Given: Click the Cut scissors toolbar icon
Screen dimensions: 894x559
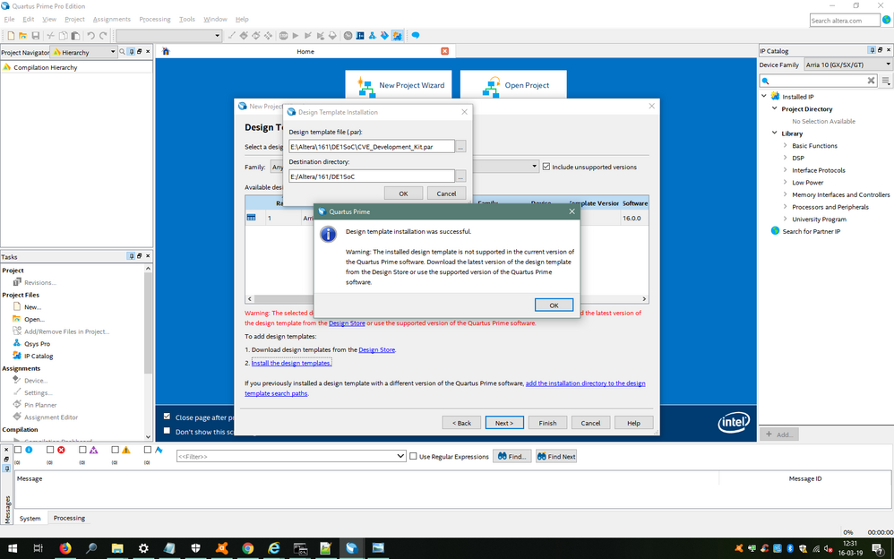Looking at the screenshot, I should pyautogui.click(x=51, y=35).
